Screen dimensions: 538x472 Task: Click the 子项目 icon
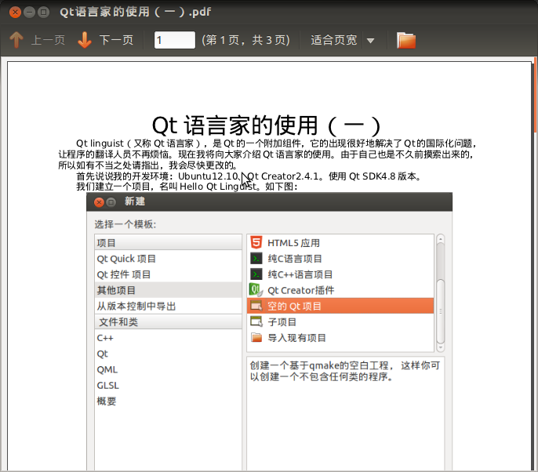click(x=256, y=321)
